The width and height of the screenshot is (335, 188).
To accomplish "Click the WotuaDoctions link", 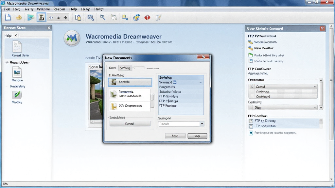I will (x=265, y=42).
